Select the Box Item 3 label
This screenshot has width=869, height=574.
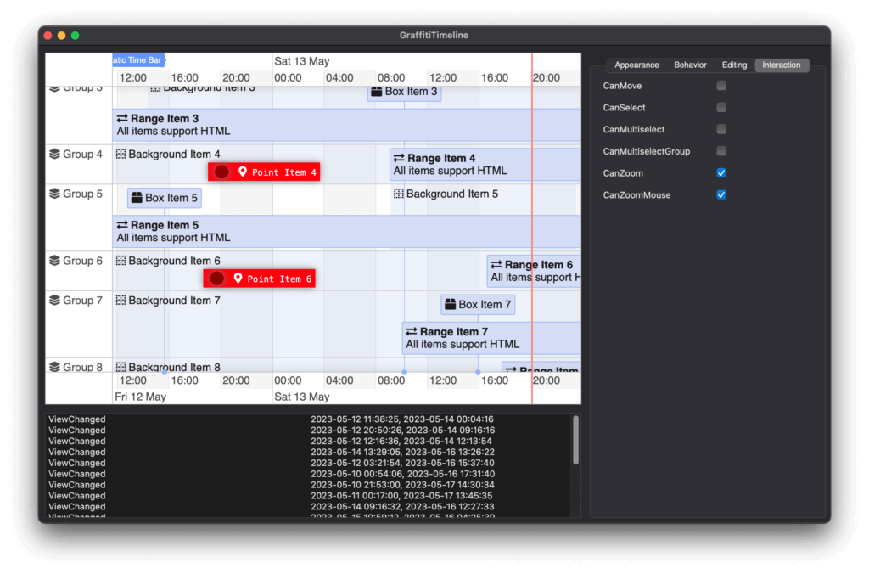coord(411,92)
